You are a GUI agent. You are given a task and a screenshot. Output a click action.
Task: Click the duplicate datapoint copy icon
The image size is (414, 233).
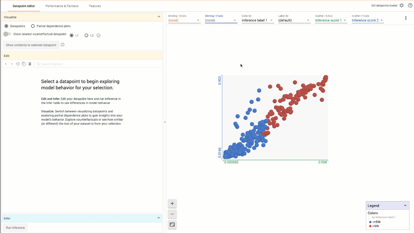[x=24, y=64]
